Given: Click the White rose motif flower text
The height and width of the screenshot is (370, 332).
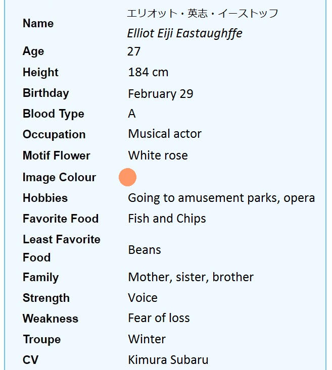Looking at the screenshot, I should pos(158,155).
